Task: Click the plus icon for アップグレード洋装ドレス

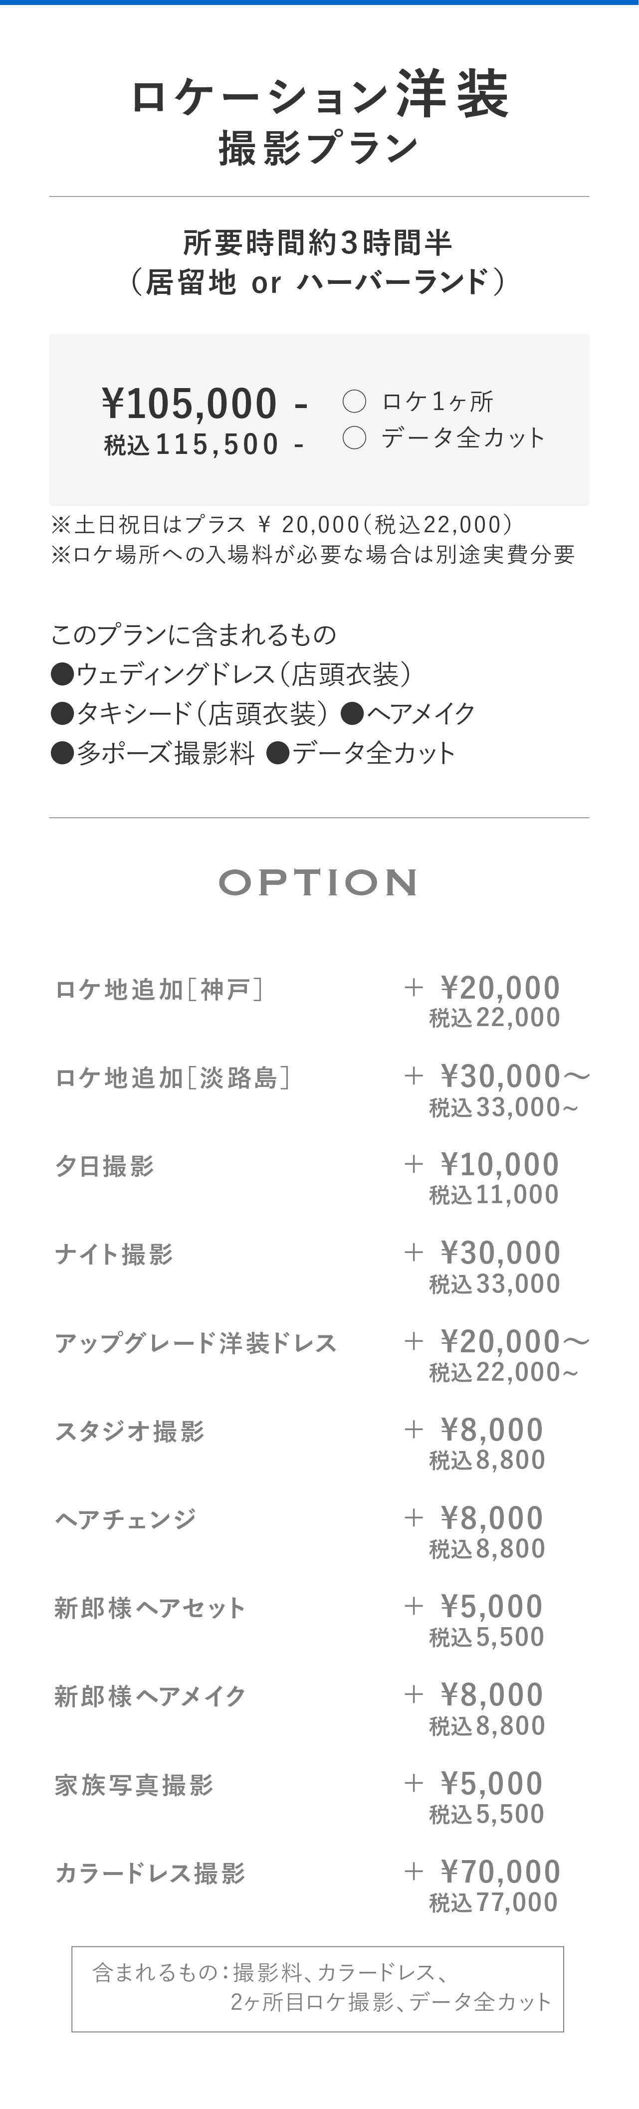Action: [414, 1341]
